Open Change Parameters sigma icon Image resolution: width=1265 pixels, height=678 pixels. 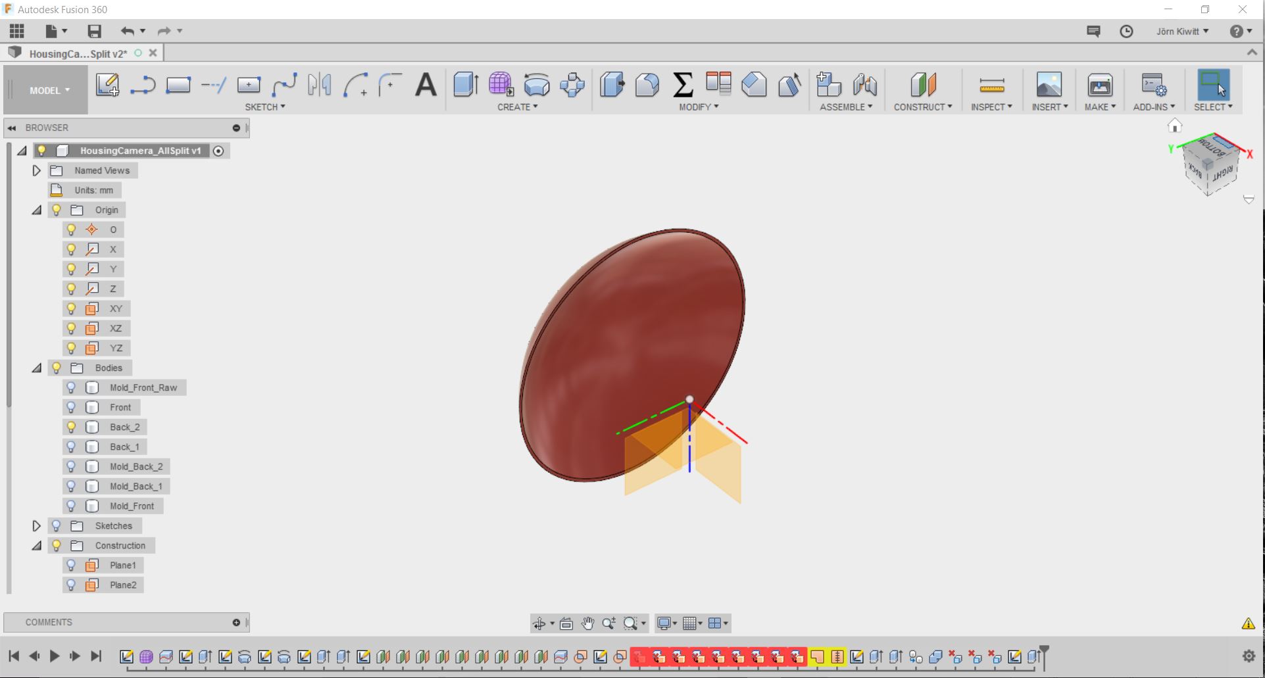683,85
